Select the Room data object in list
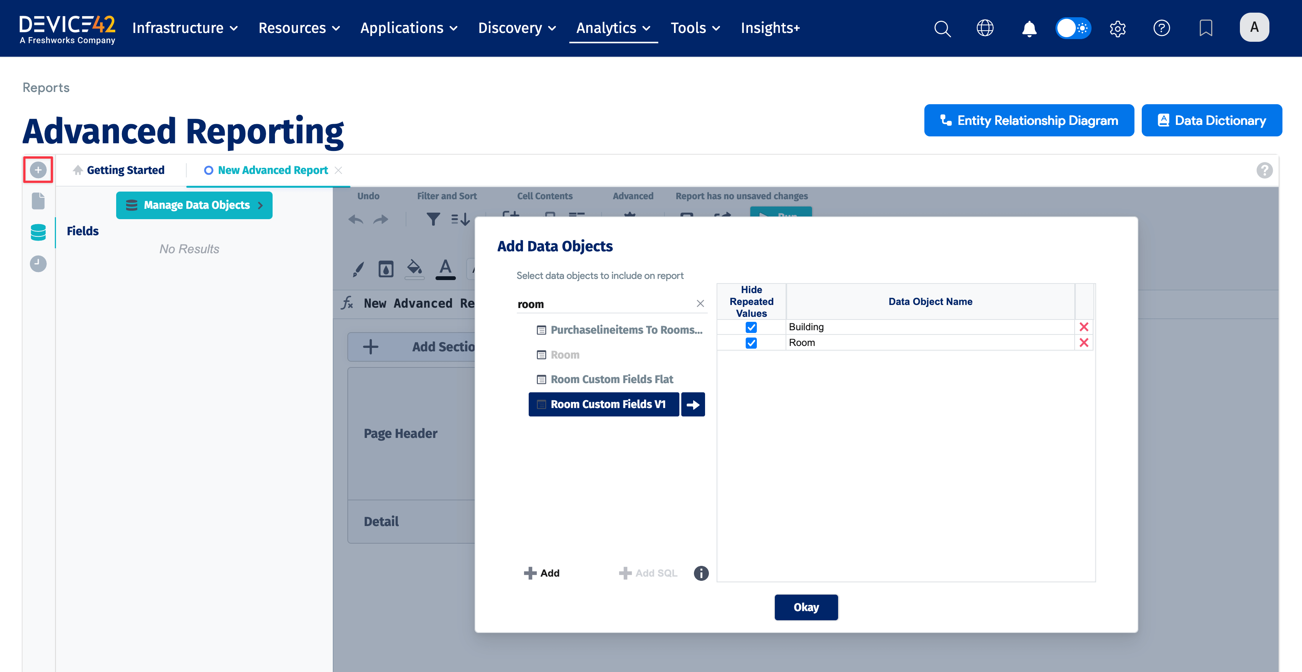This screenshot has width=1302, height=672. 558,355
